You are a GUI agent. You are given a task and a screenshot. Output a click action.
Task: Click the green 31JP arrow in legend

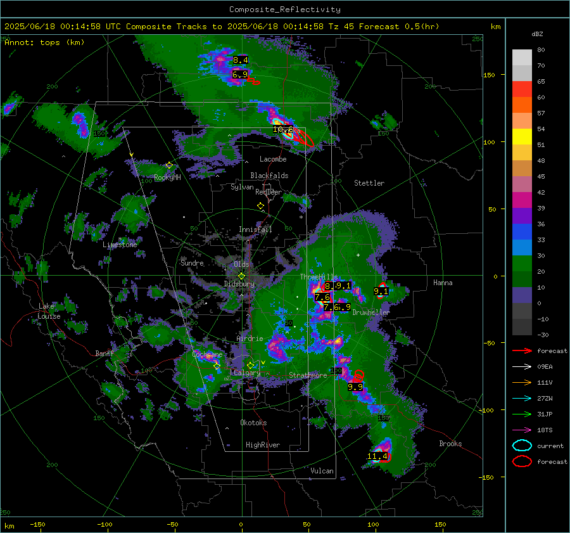click(x=522, y=414)
